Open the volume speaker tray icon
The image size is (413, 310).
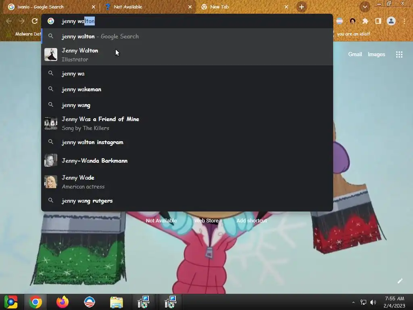pos(373,302)
